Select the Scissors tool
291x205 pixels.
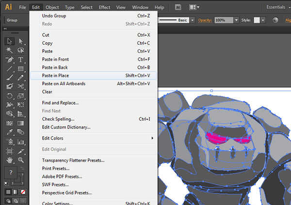pos(20,86)
